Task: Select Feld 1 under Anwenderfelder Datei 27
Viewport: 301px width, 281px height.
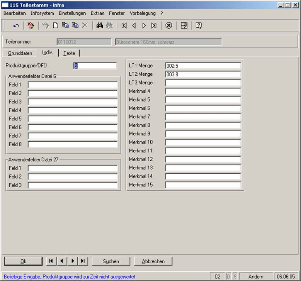Action: click(x=72, y=168)
